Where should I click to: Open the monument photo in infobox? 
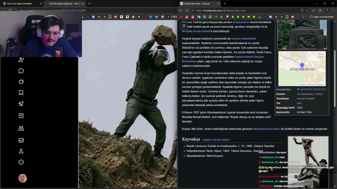[302, 34]
